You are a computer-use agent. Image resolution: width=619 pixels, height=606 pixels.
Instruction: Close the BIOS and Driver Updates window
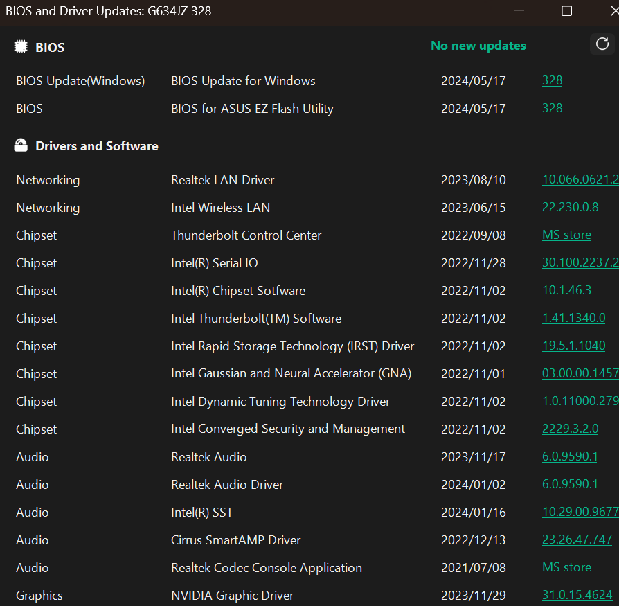coord(614,10)
